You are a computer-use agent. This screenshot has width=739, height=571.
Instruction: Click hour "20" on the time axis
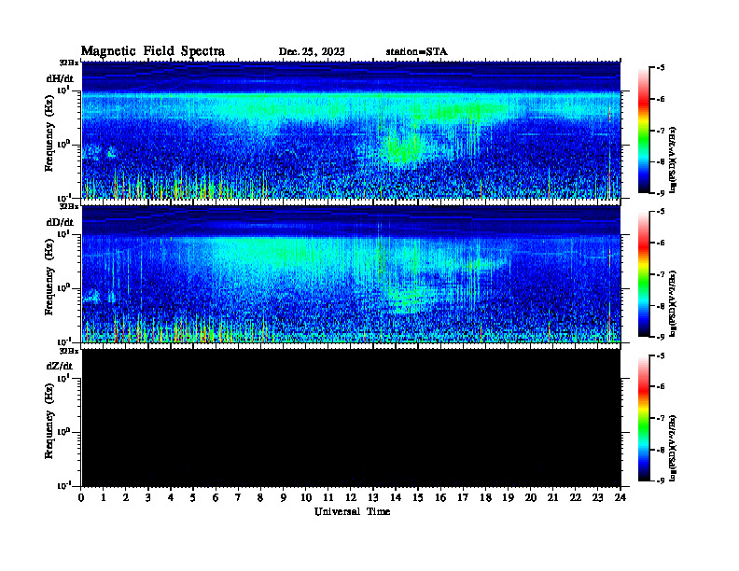531,497
